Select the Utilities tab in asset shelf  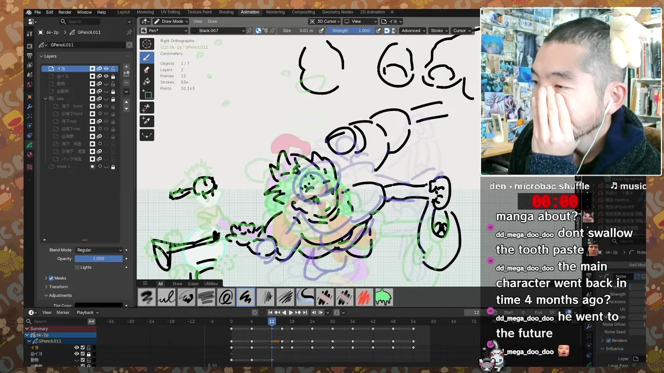211,283
